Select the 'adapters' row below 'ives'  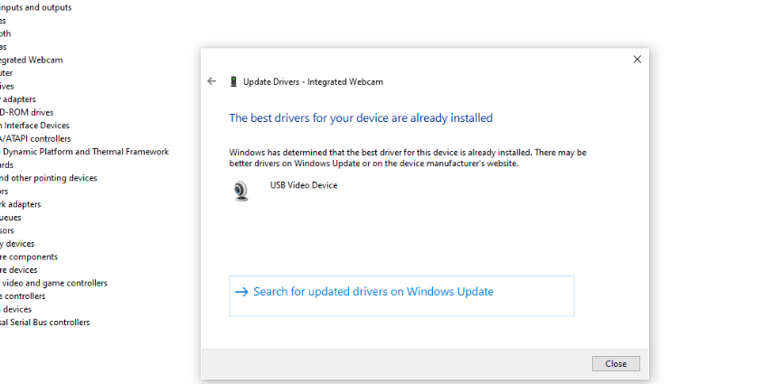(x=18, y=99)
